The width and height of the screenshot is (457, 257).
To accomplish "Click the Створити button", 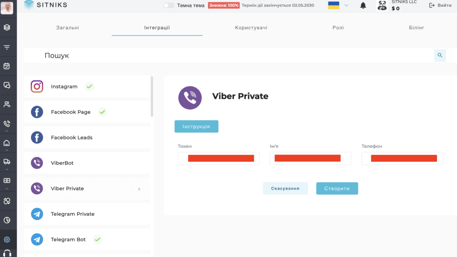I will click(337, 189).
